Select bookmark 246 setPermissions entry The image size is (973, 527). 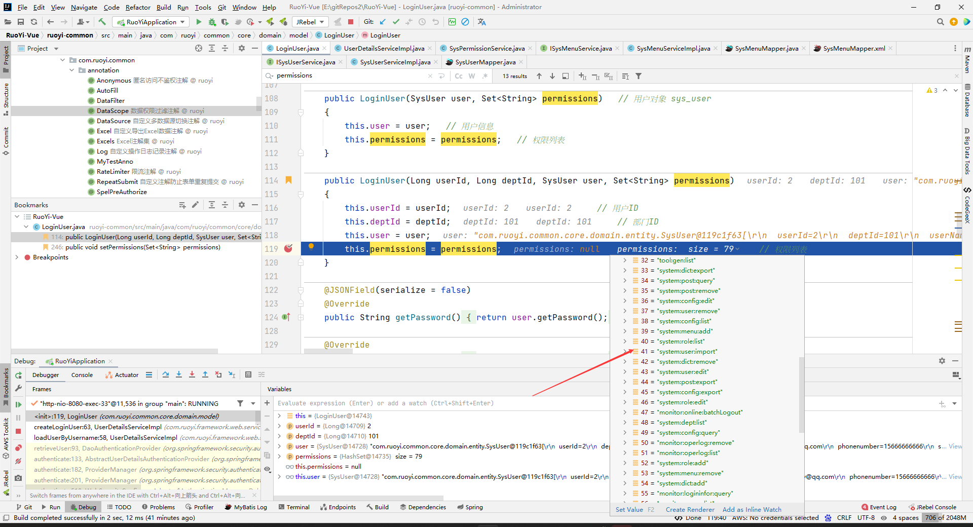tap(136, 247)
